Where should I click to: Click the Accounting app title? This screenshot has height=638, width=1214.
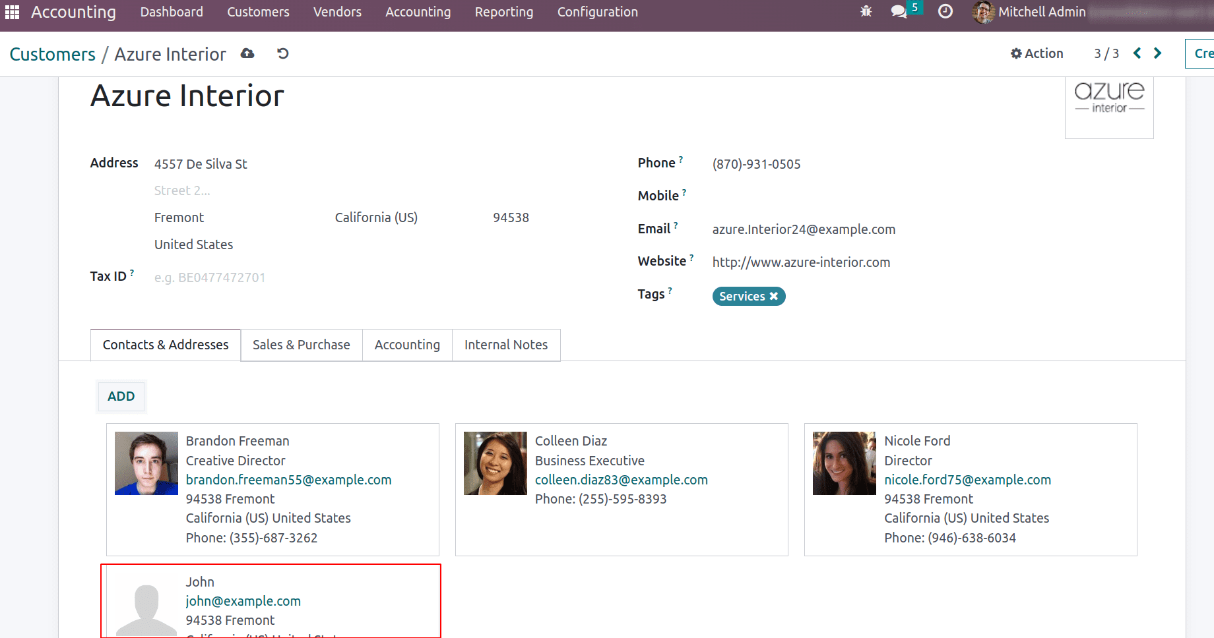click(73, 12)
